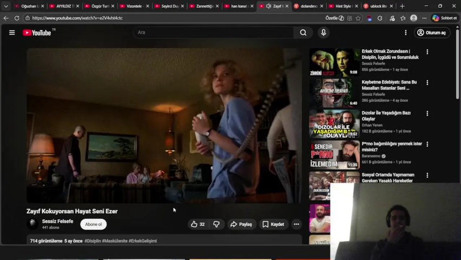The image size is (461, 260).
Task: Open Erkek Olmak Zorundasın video thumbnail
Action: pyautogui.click(x=334, y=62)
